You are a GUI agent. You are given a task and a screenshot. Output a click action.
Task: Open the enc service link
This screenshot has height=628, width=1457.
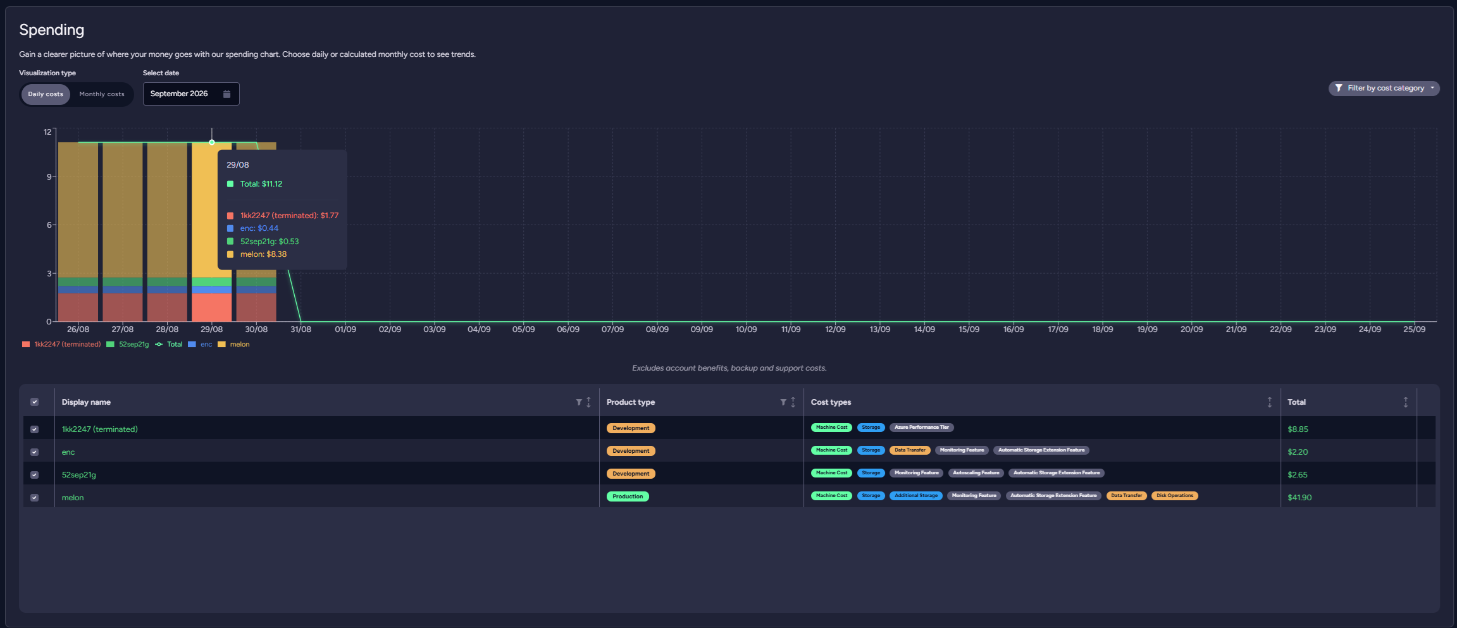pos(68,452)
